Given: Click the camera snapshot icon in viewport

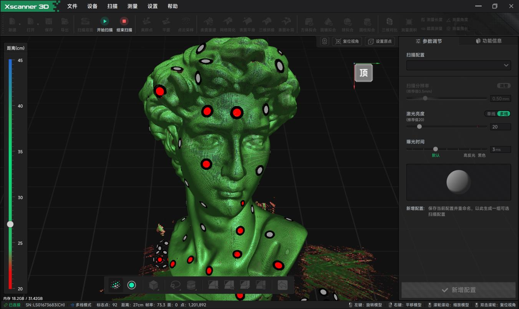Looking at the screenshot, I should pyautogui.click(x=325, y=42).
